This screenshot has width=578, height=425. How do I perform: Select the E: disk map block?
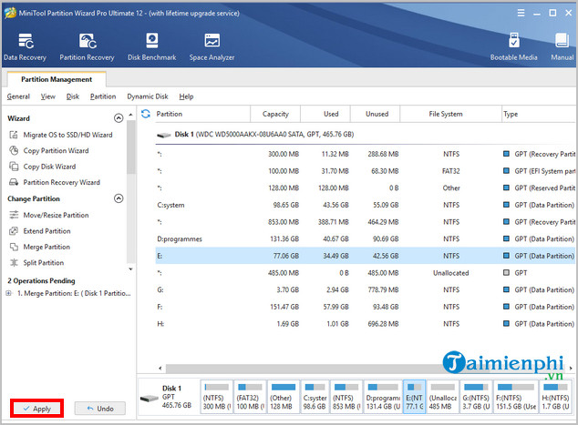414,397
